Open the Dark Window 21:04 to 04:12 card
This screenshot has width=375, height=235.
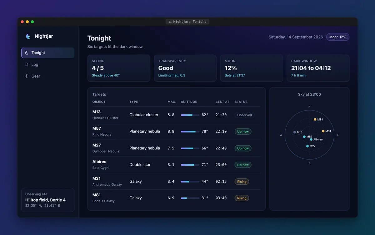coord(318,68)
